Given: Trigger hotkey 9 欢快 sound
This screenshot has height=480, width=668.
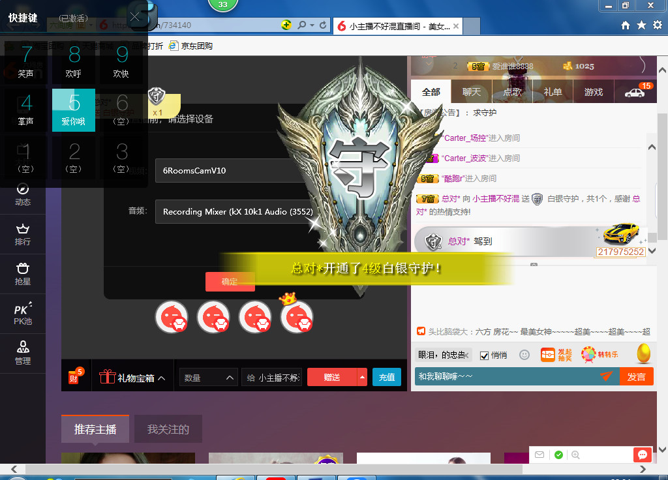Looking at the screenshot, I should (x=121, y=62).
